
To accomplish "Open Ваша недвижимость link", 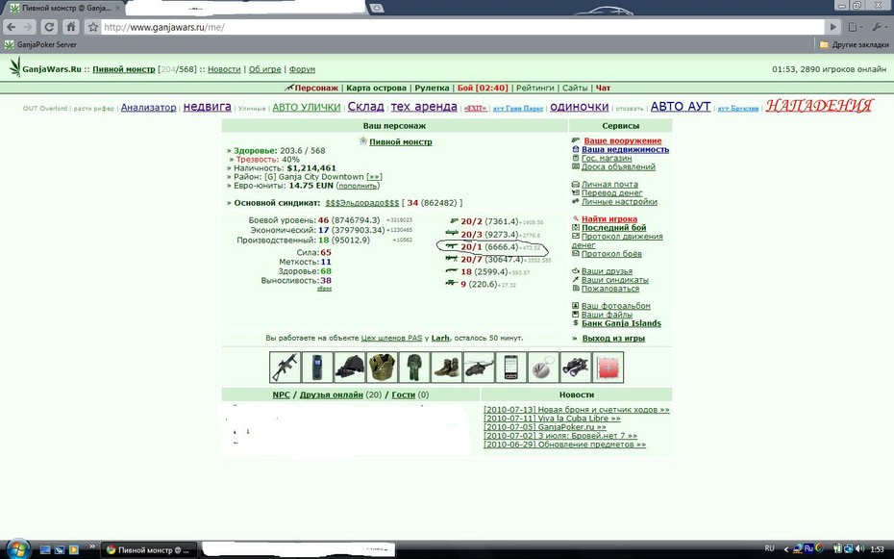I will pyautogui.click(x=625, y=149).
